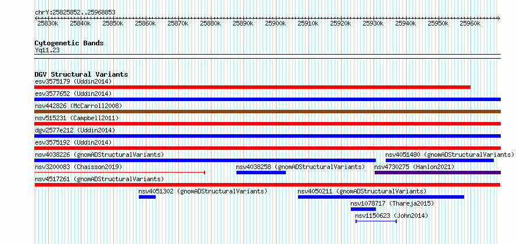Click the chrY:25825852..25968853 position text
This screenshot has height=244, width=517.
(x=75, y=13)
